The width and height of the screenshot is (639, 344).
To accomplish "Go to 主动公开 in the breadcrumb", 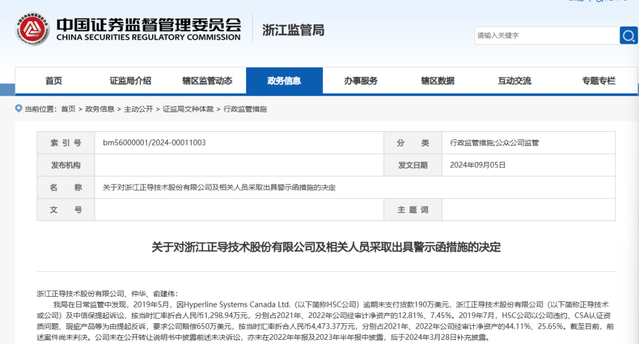I will 138,109.
